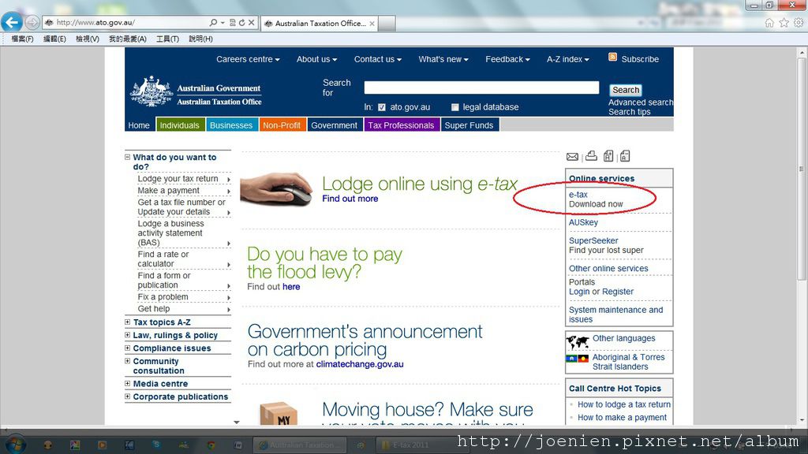
Task: Open the Contact us dropdown menu
Action: [x=377, y=59]
